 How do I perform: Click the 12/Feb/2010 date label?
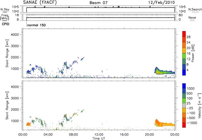coord(161,3)
